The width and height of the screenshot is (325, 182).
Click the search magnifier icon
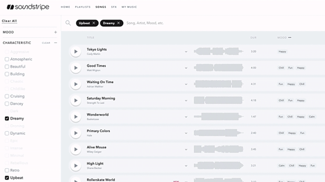68,23
